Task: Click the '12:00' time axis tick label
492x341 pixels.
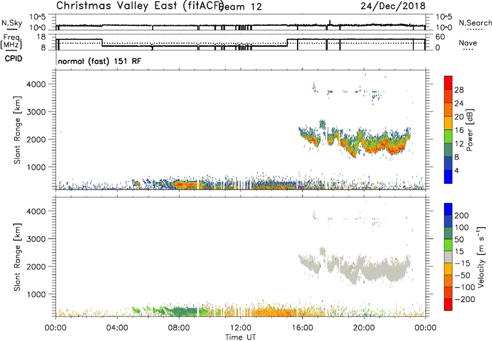Action: click(240, 327)
